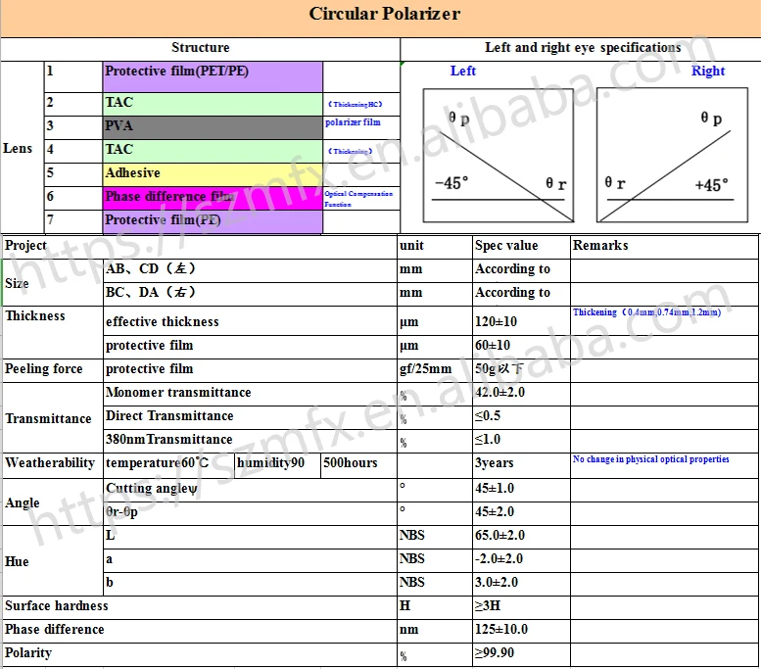Select the gray PVA layer cell

(213, 126)
